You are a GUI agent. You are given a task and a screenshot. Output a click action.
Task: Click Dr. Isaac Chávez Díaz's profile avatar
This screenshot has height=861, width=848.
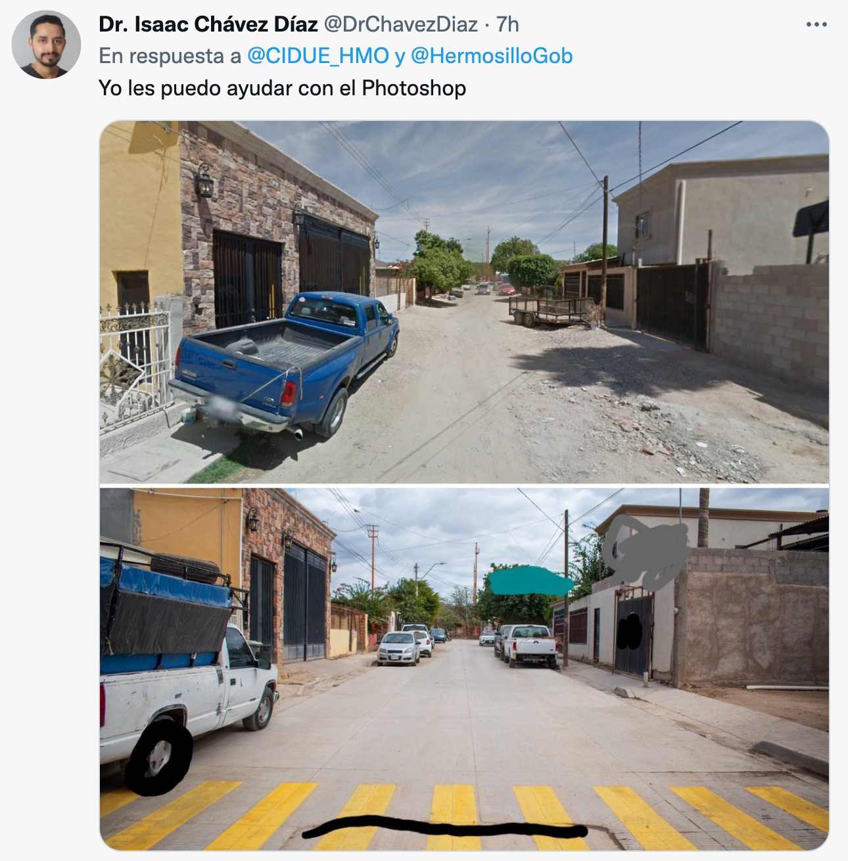(x=46, y=45)
